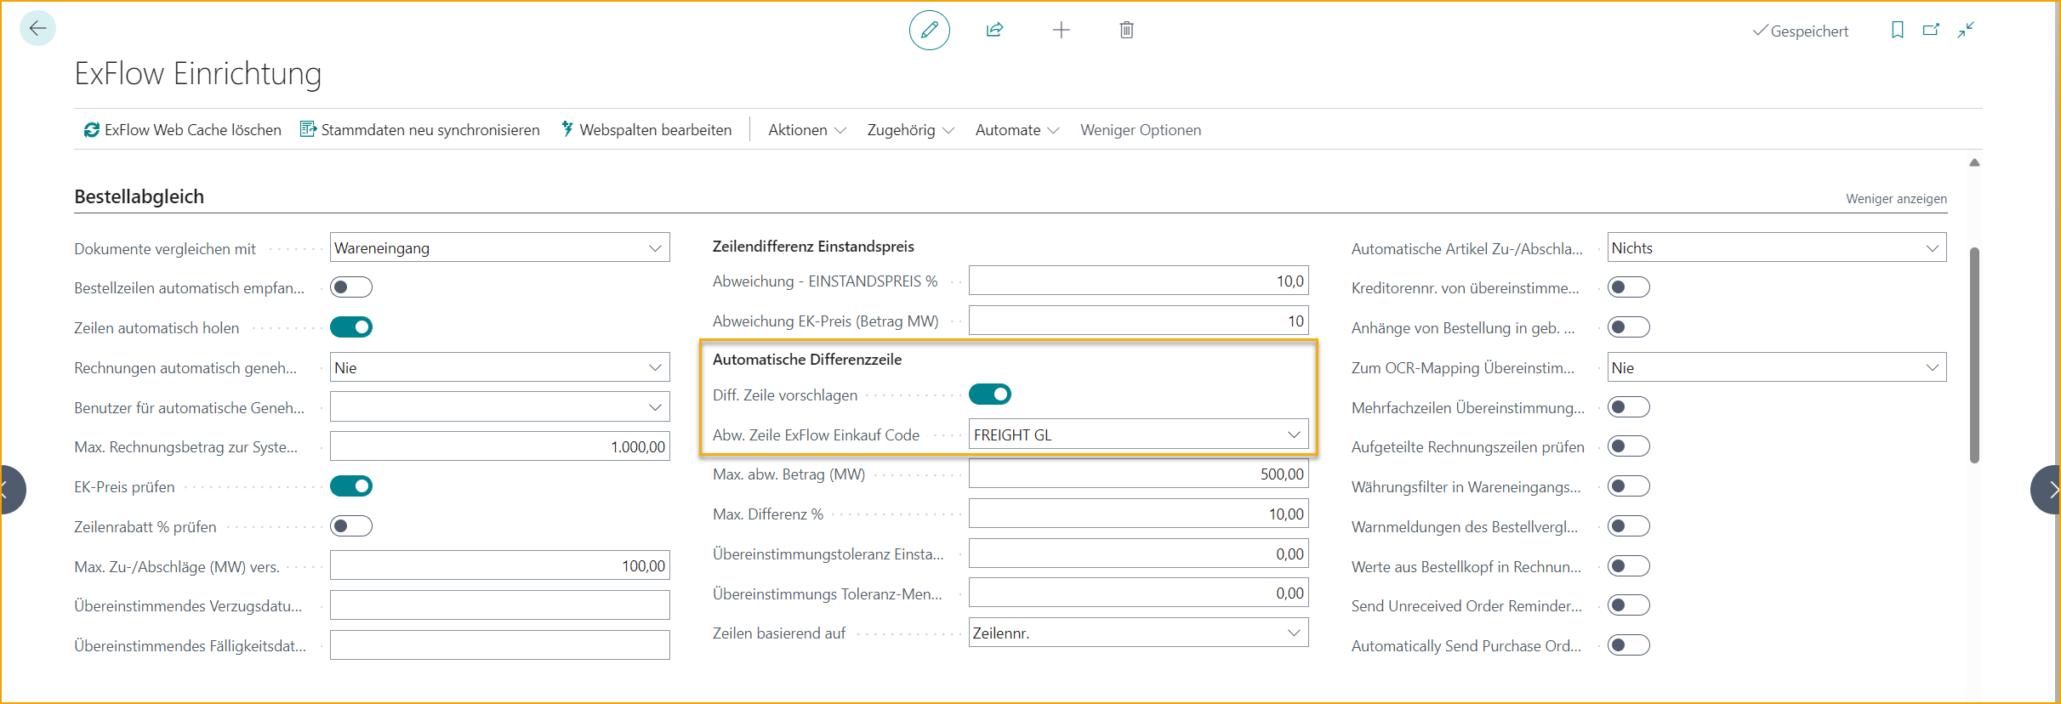Click the ExFlow Einrichtung page title
2061x704 pixels.
[198, 74]
